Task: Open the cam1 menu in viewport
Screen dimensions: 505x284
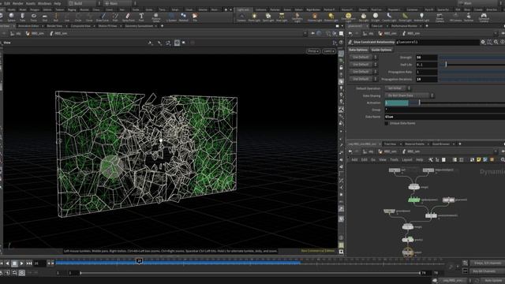Action: point(328,51)
